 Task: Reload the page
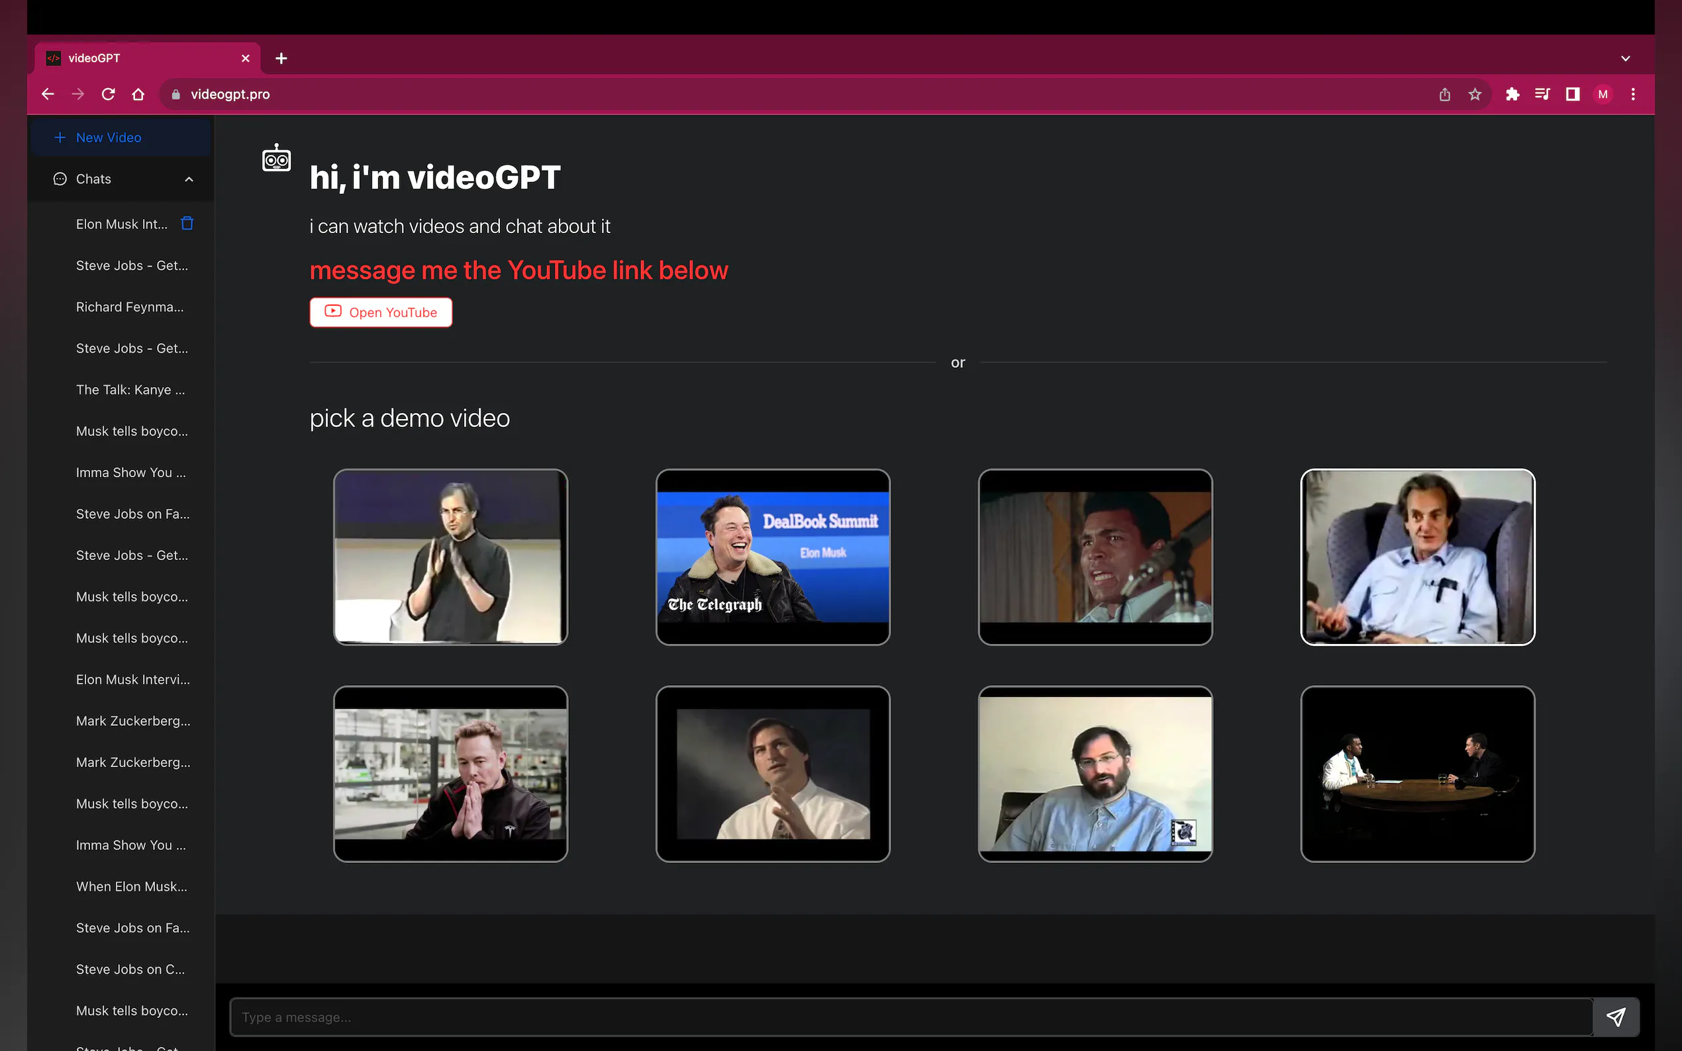[108, 95]
